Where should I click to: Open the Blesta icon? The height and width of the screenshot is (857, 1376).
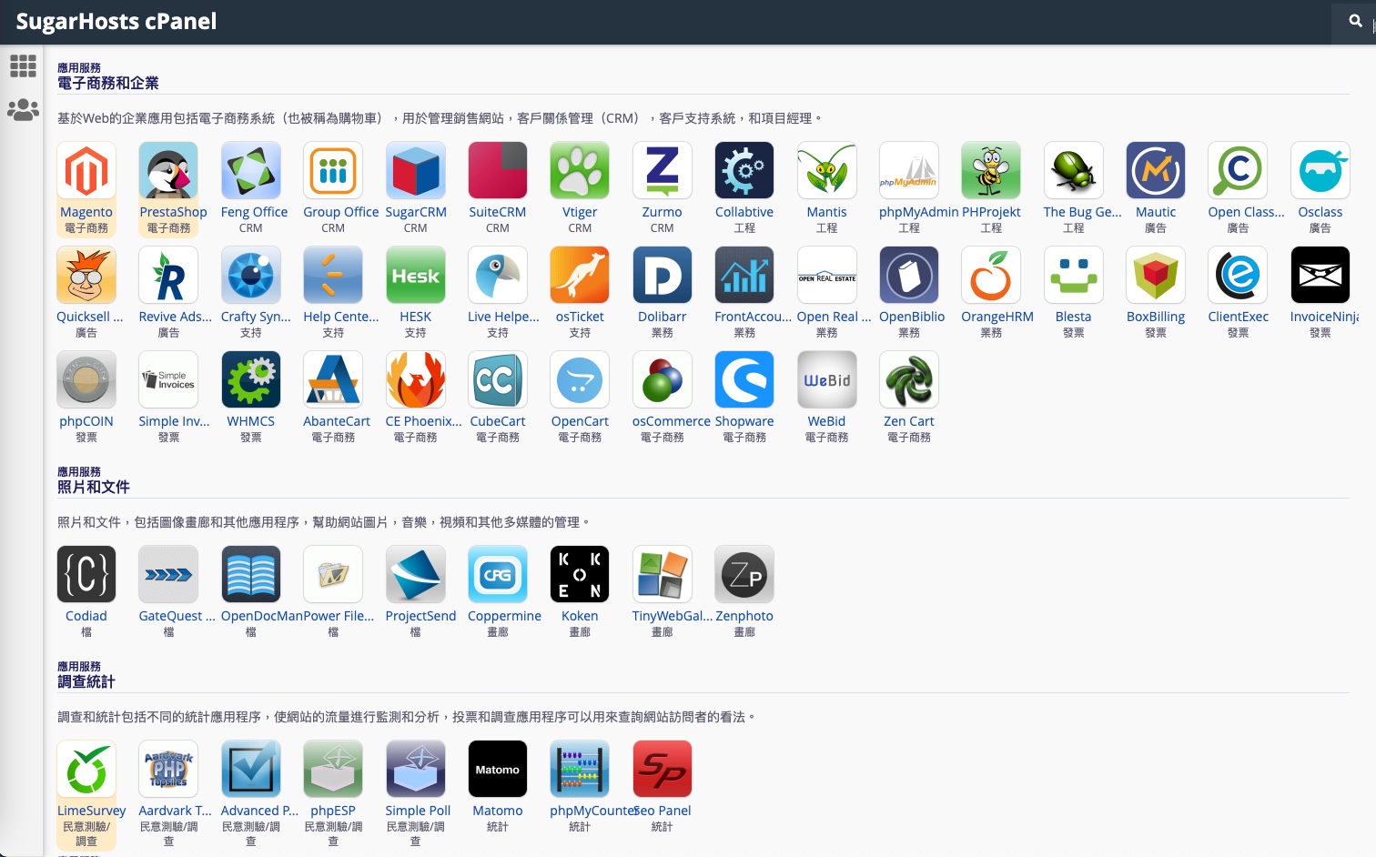tap(1074, 275)
